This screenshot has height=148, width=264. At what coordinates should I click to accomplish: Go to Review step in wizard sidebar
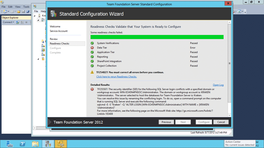click(54, 39)
